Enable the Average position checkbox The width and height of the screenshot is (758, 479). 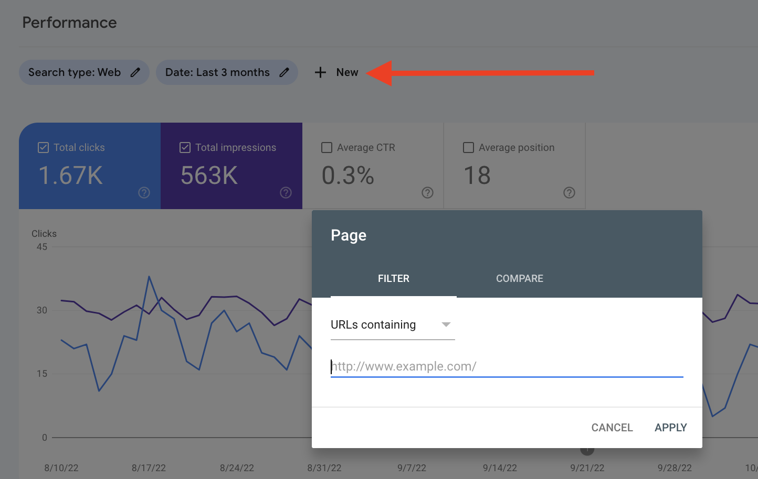[x=468, y=148]
